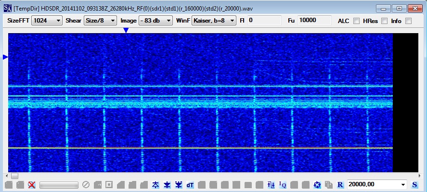The width and height of the screenshot is (427, 192).
Task: Click the Fu field showing 10000
Action: point(314,20)
